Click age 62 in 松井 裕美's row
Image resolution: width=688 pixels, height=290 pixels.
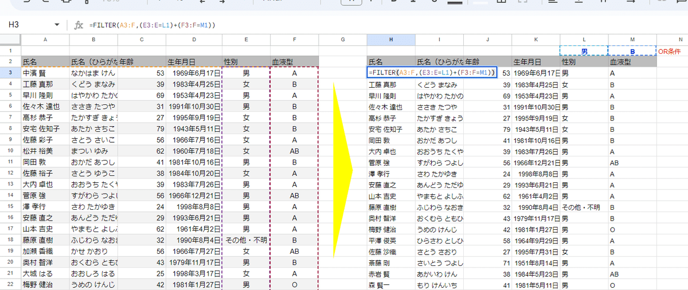[x=160, y=151]
